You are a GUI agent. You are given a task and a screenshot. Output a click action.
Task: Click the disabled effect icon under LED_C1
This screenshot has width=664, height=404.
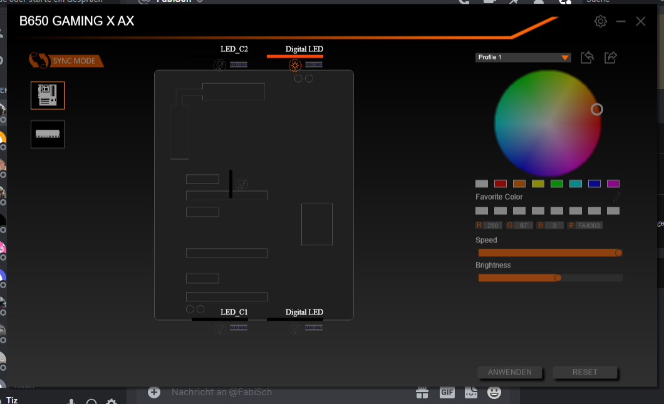tap(220, 328)
